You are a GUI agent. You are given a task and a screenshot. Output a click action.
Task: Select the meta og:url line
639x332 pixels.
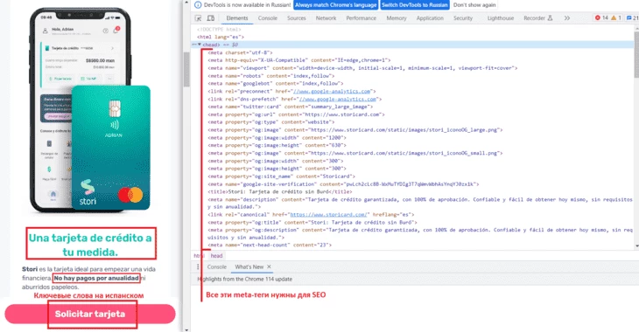click(x=296, y=114)
